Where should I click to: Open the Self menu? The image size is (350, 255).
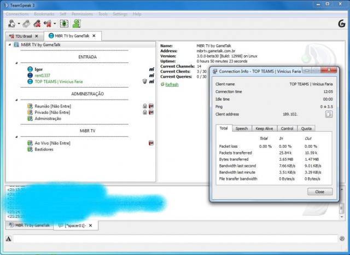(x=63, y=14)
